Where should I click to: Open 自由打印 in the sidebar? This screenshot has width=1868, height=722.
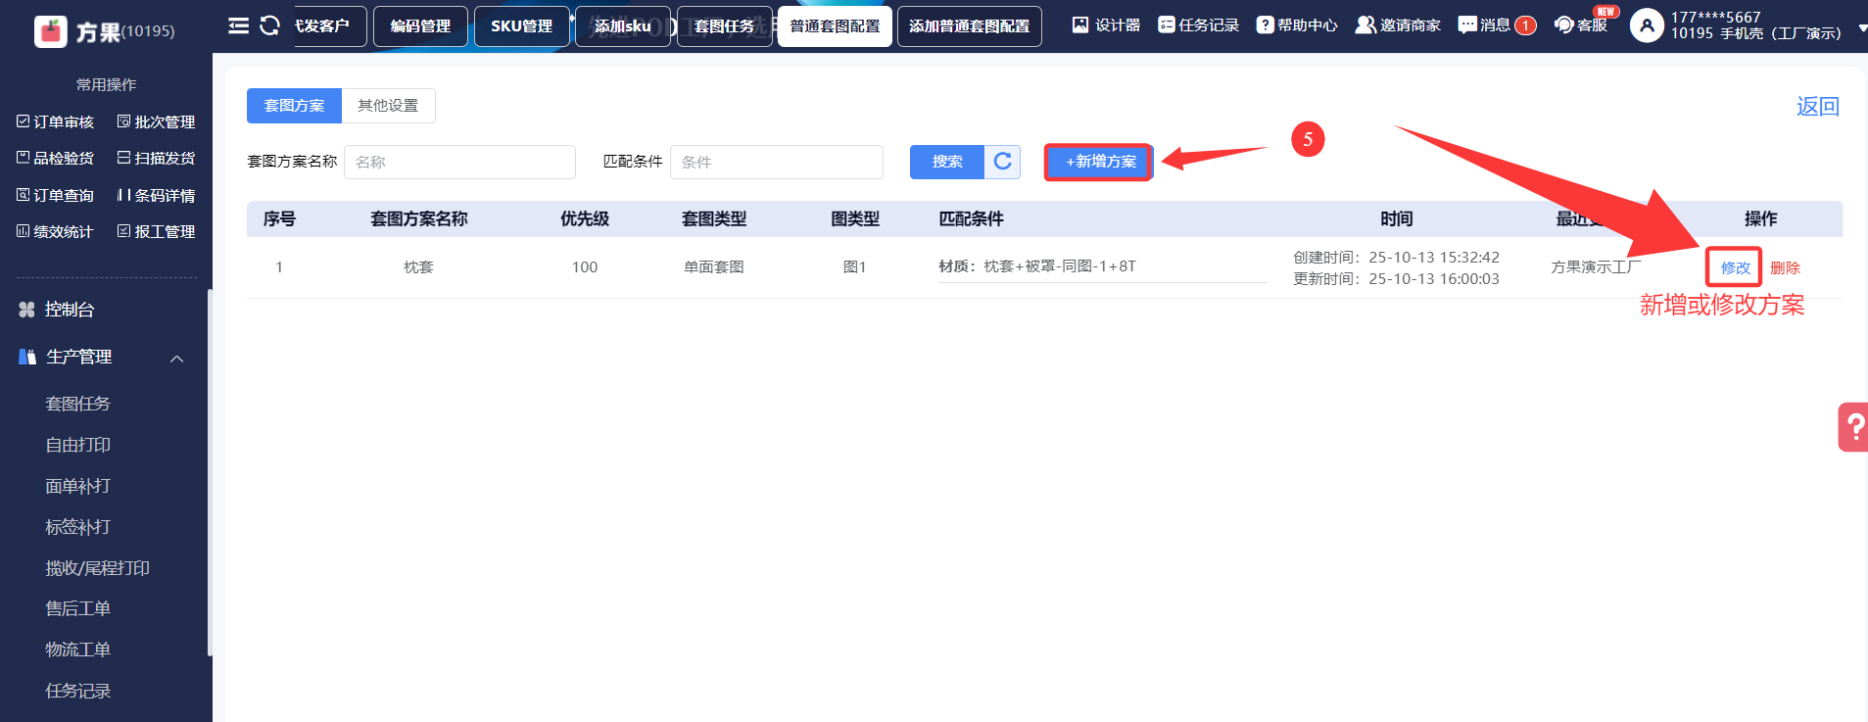point(78,445)
